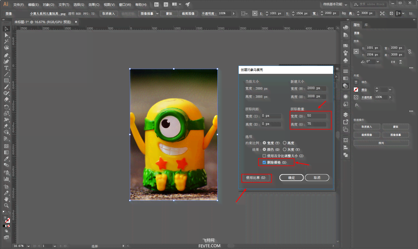This screenshot has height=249, width=418.
Task: Switch to 库 tab
Action: tap(366, 25)
